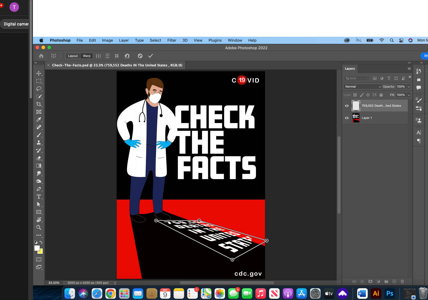Select the Eraser tool
The image size is (428, 300).
click(x=39, y=158)
